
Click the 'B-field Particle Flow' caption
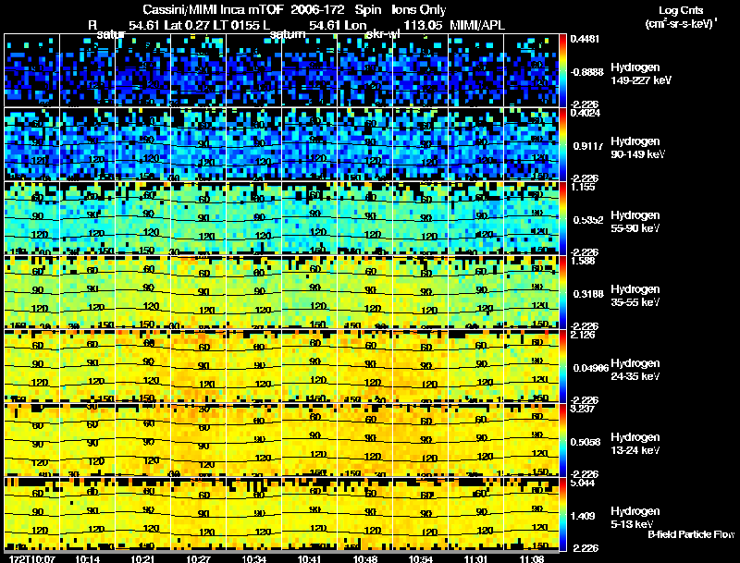pyautogui.click(x=691, y=534)
